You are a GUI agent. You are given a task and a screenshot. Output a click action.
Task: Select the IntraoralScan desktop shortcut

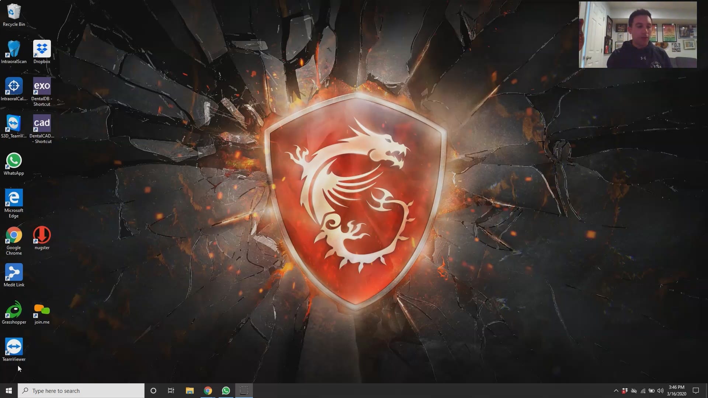point(14,52)
